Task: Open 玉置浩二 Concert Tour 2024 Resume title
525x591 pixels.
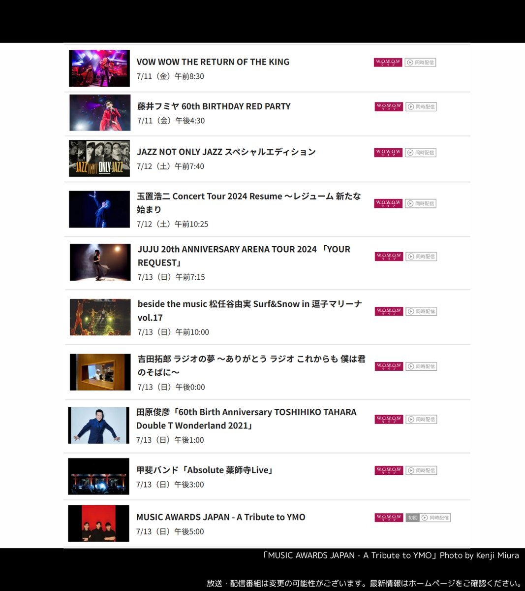Action: point(249,202)
